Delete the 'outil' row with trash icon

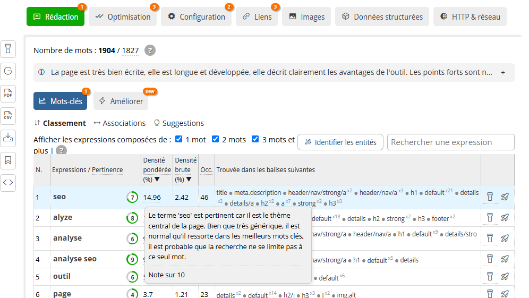pos(490,276)
